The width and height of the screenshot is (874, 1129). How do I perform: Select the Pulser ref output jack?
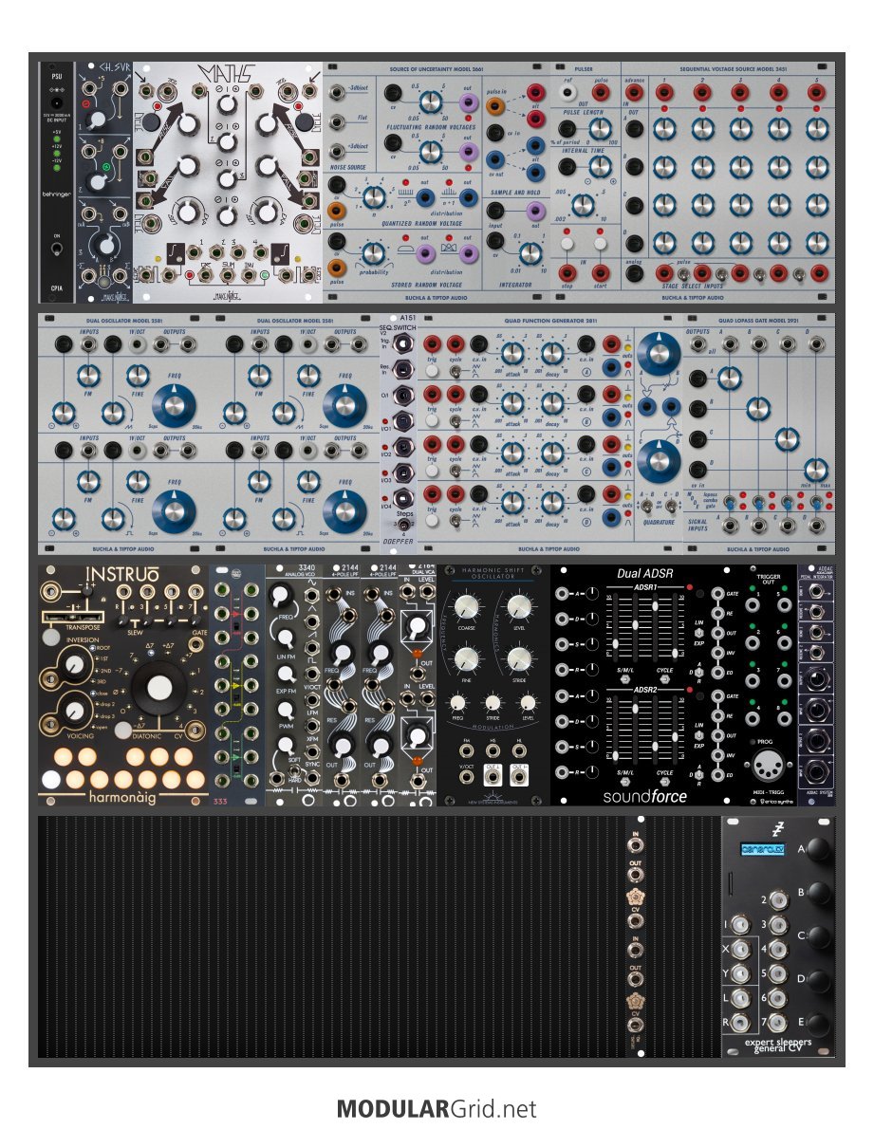568,92
